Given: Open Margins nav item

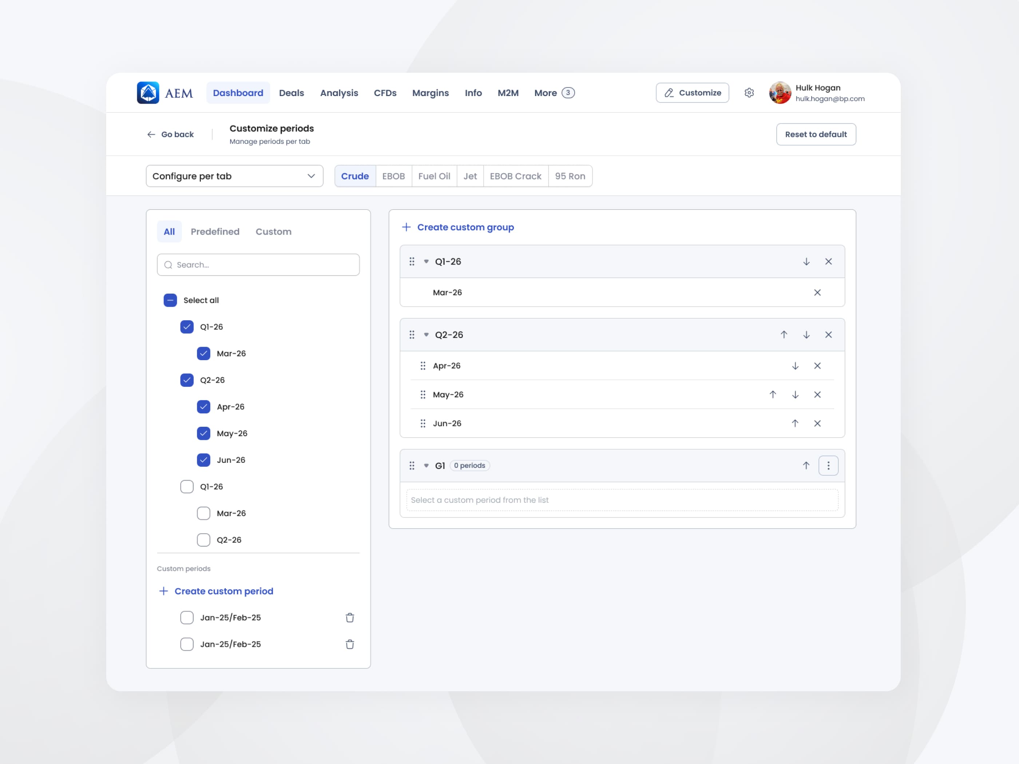Looking at the screenshot, I should pyautogui.click(x=430, y=93).
